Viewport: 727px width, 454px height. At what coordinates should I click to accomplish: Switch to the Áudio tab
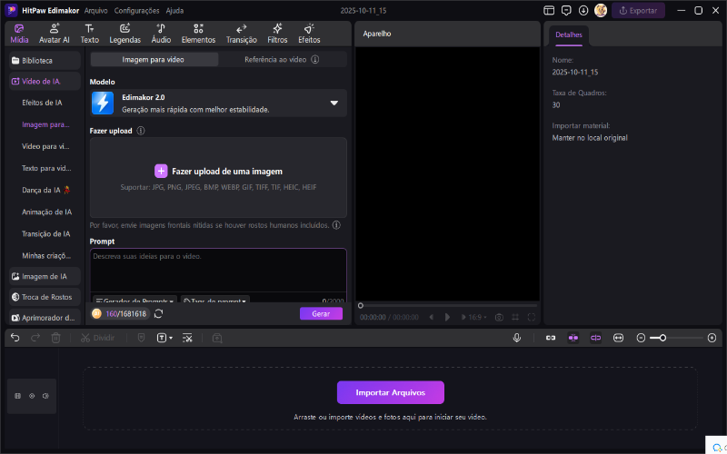pyautogui.click(x=161, y=34)
